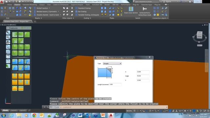Close the command line with X icon
Viewport: 210px width, 118px height.
45,107
